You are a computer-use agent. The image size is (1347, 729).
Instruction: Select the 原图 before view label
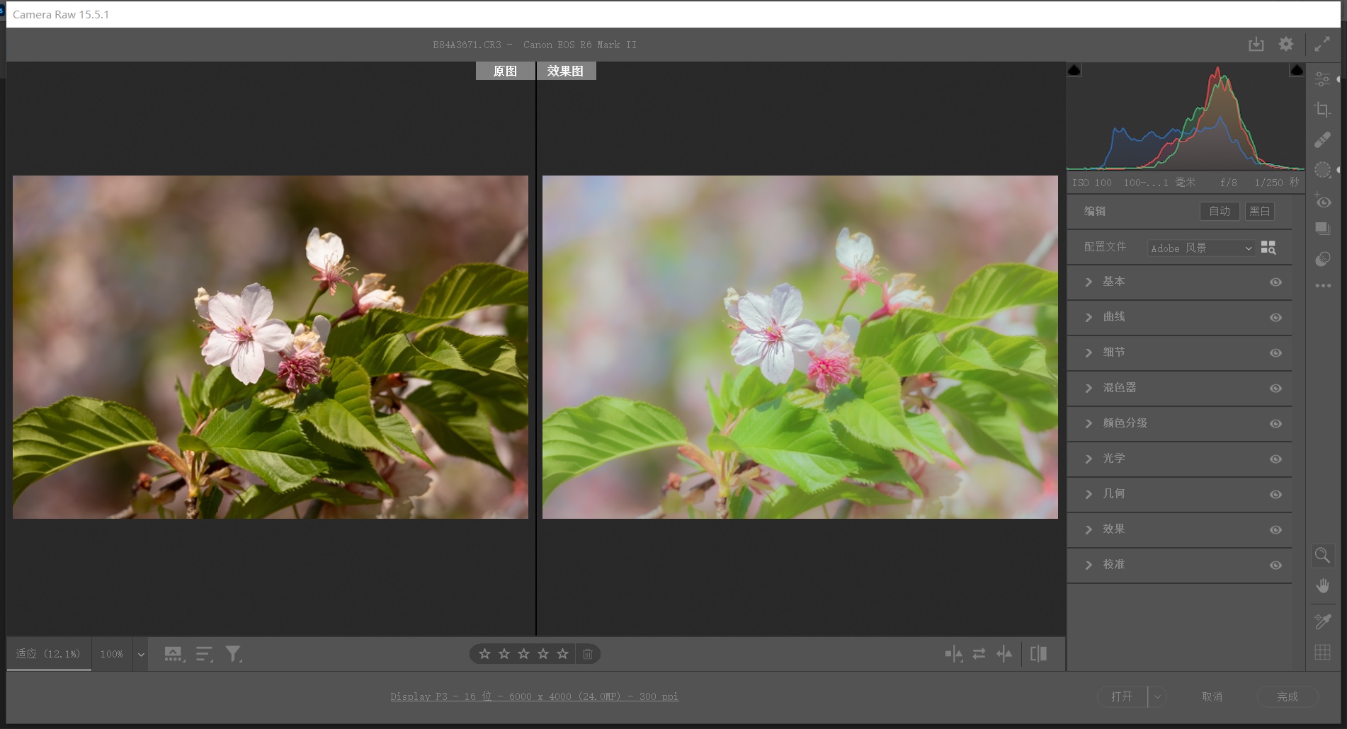click(505, 71)
